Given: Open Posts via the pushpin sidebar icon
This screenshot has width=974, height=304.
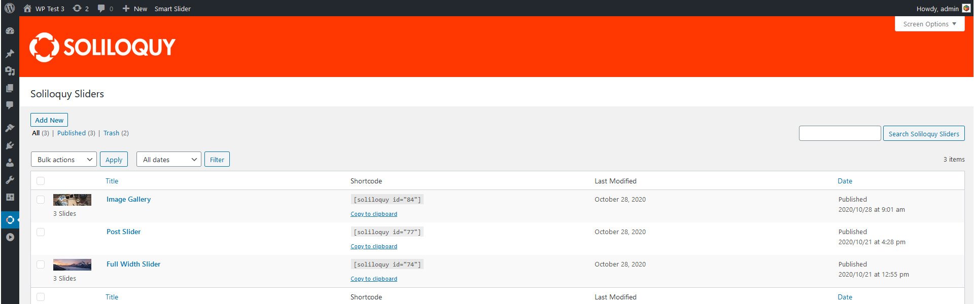Looking at the screenshot, I should pyautogui.click(x=10, y=53).
